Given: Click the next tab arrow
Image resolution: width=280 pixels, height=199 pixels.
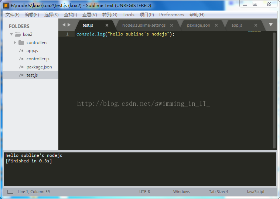Looking at the screenshot, I should pyautogui.click(x=69, y=25).
